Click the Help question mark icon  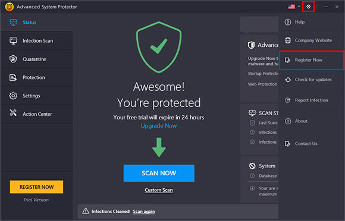288,22
